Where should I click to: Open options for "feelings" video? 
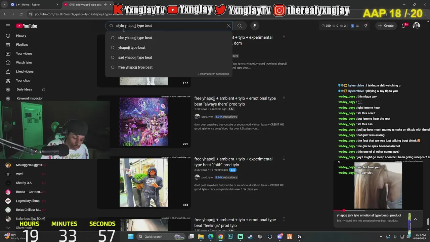(x=284, y=219)
